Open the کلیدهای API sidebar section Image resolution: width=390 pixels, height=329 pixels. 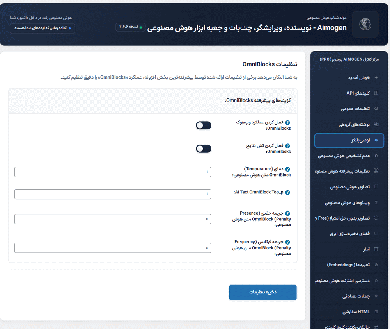point(358,93)
